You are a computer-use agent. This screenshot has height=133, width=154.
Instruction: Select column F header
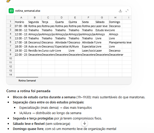pyautogui.click(x=88, y=18)
